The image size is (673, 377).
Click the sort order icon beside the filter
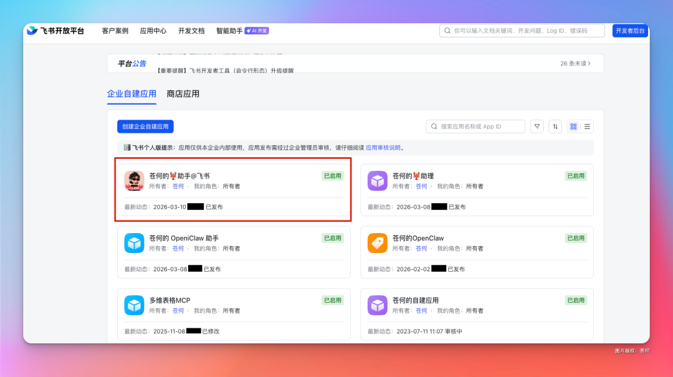[555, 126]
